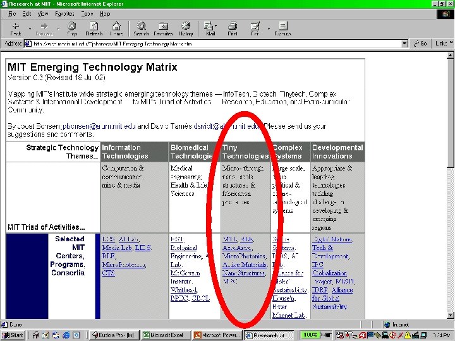Viewport: 455px width, 341px height.
Task: Open the Media Lab link
Action: point(118,248)
